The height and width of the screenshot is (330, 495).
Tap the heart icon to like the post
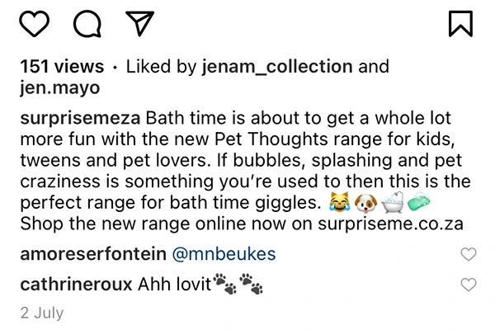(x=34, y=24)
